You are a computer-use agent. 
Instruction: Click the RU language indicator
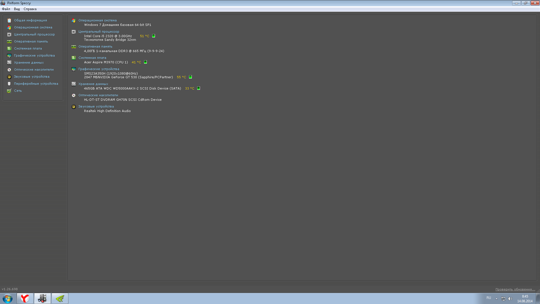coord(489,298)
